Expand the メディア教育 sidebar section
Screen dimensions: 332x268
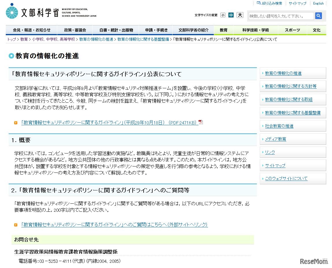tap(275, 139)
